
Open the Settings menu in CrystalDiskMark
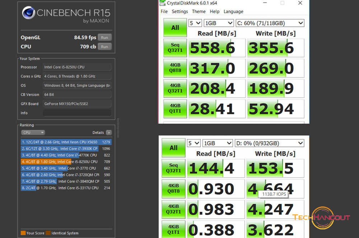coord(180,11)
